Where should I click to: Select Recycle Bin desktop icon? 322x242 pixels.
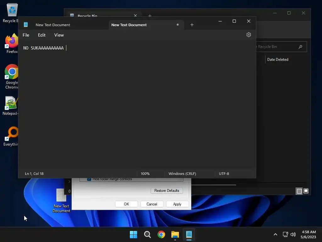[x=10, y=13]
